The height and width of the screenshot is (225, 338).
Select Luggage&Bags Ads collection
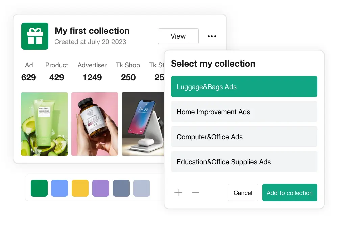244,87
